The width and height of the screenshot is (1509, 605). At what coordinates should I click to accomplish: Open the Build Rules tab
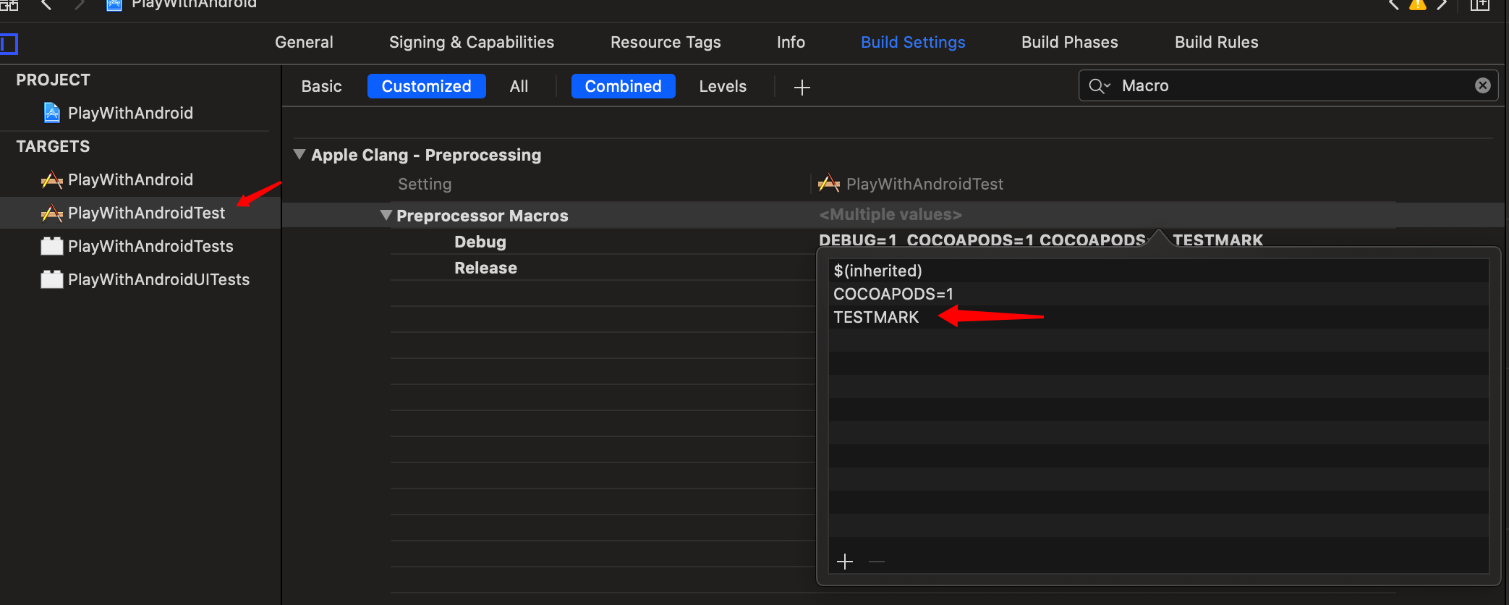(x=1216, y=42)
